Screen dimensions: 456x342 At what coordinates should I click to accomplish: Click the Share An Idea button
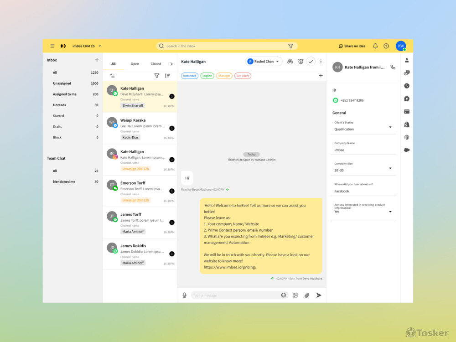coord(352,46)
